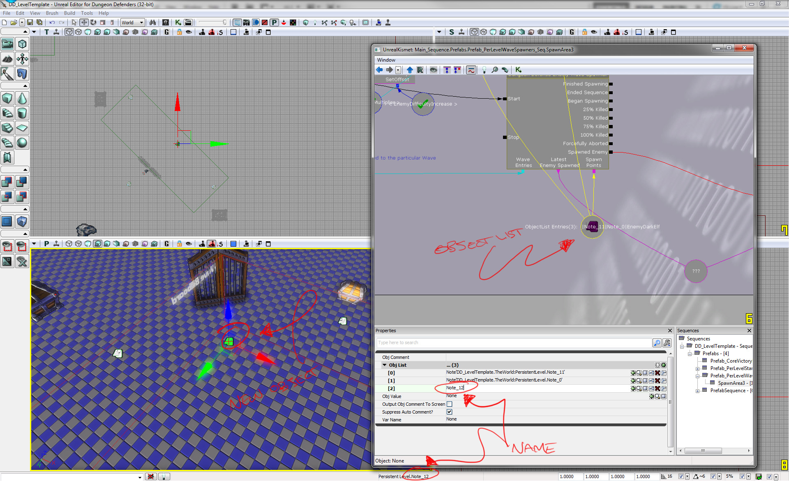The image size is (789, 481).
Task: Toggle Game View G in top viewport
Action: click(166, 32)
